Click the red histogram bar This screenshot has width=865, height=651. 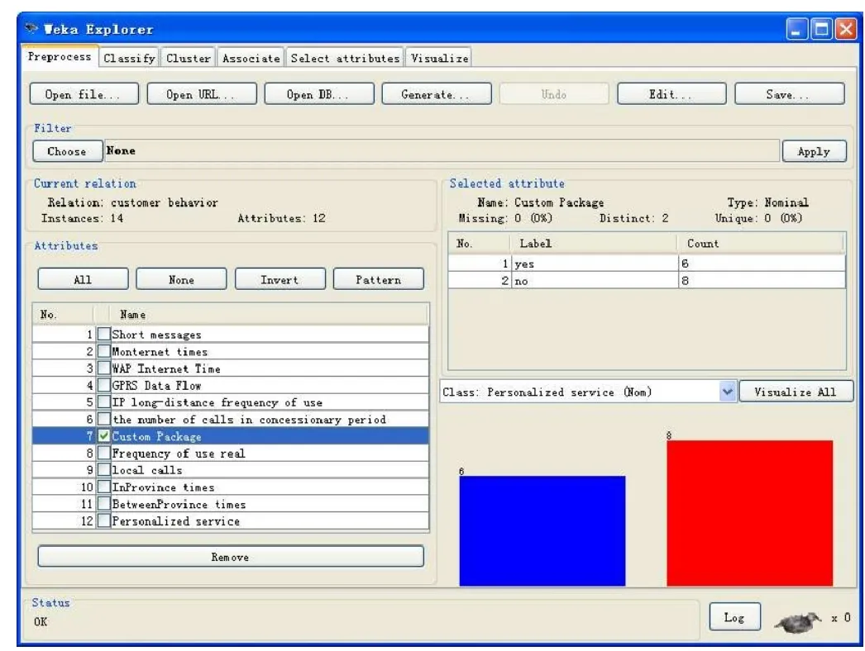749,512
